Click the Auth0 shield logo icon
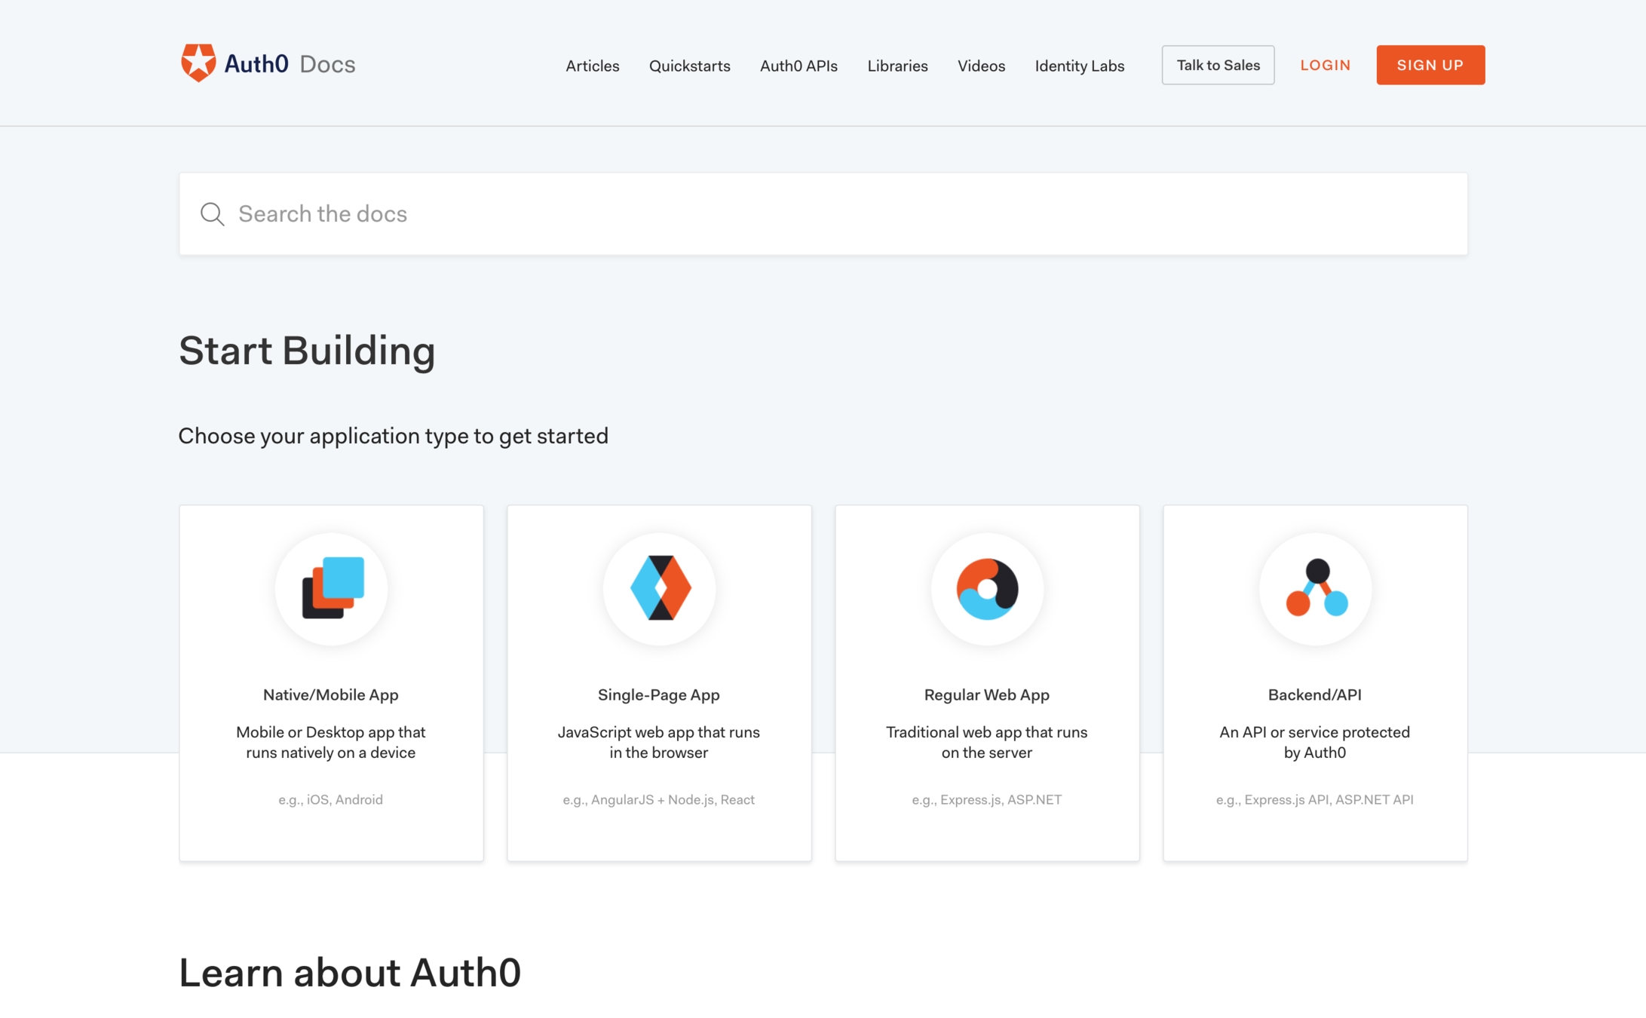Viewport: 1646px width, 1018px height. 198,63
